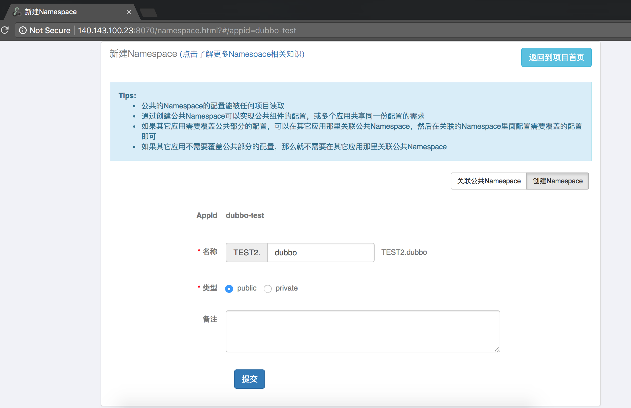Open a new browser tab

[148, 12]
